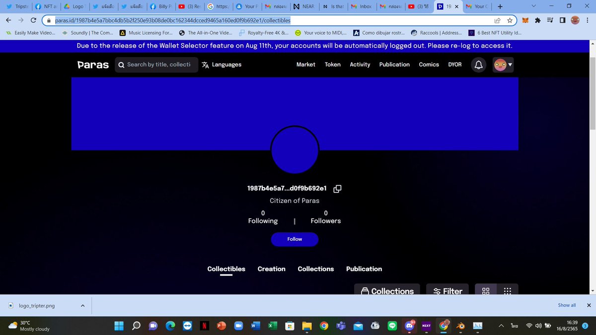Viewport: 596px width, 335px height.
Task: Click the browser back arrow
Action: [8, 20]
